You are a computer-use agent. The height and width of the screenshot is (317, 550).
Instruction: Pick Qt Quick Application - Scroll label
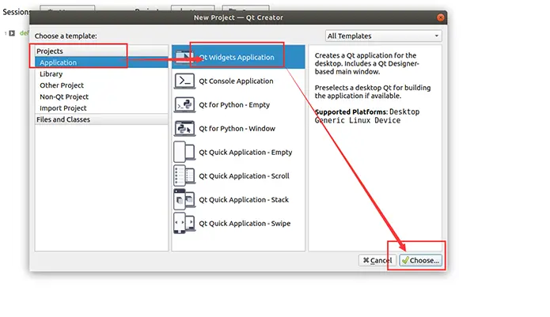coord(244,175)
